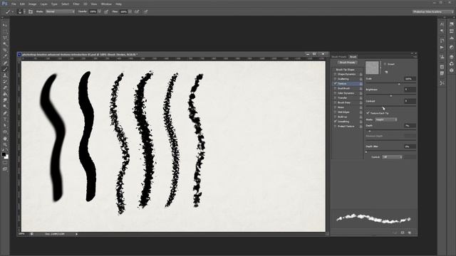Click the foreground color swatch
The height and width of the screenshot is (256, 456).
[x=4, y=154]
